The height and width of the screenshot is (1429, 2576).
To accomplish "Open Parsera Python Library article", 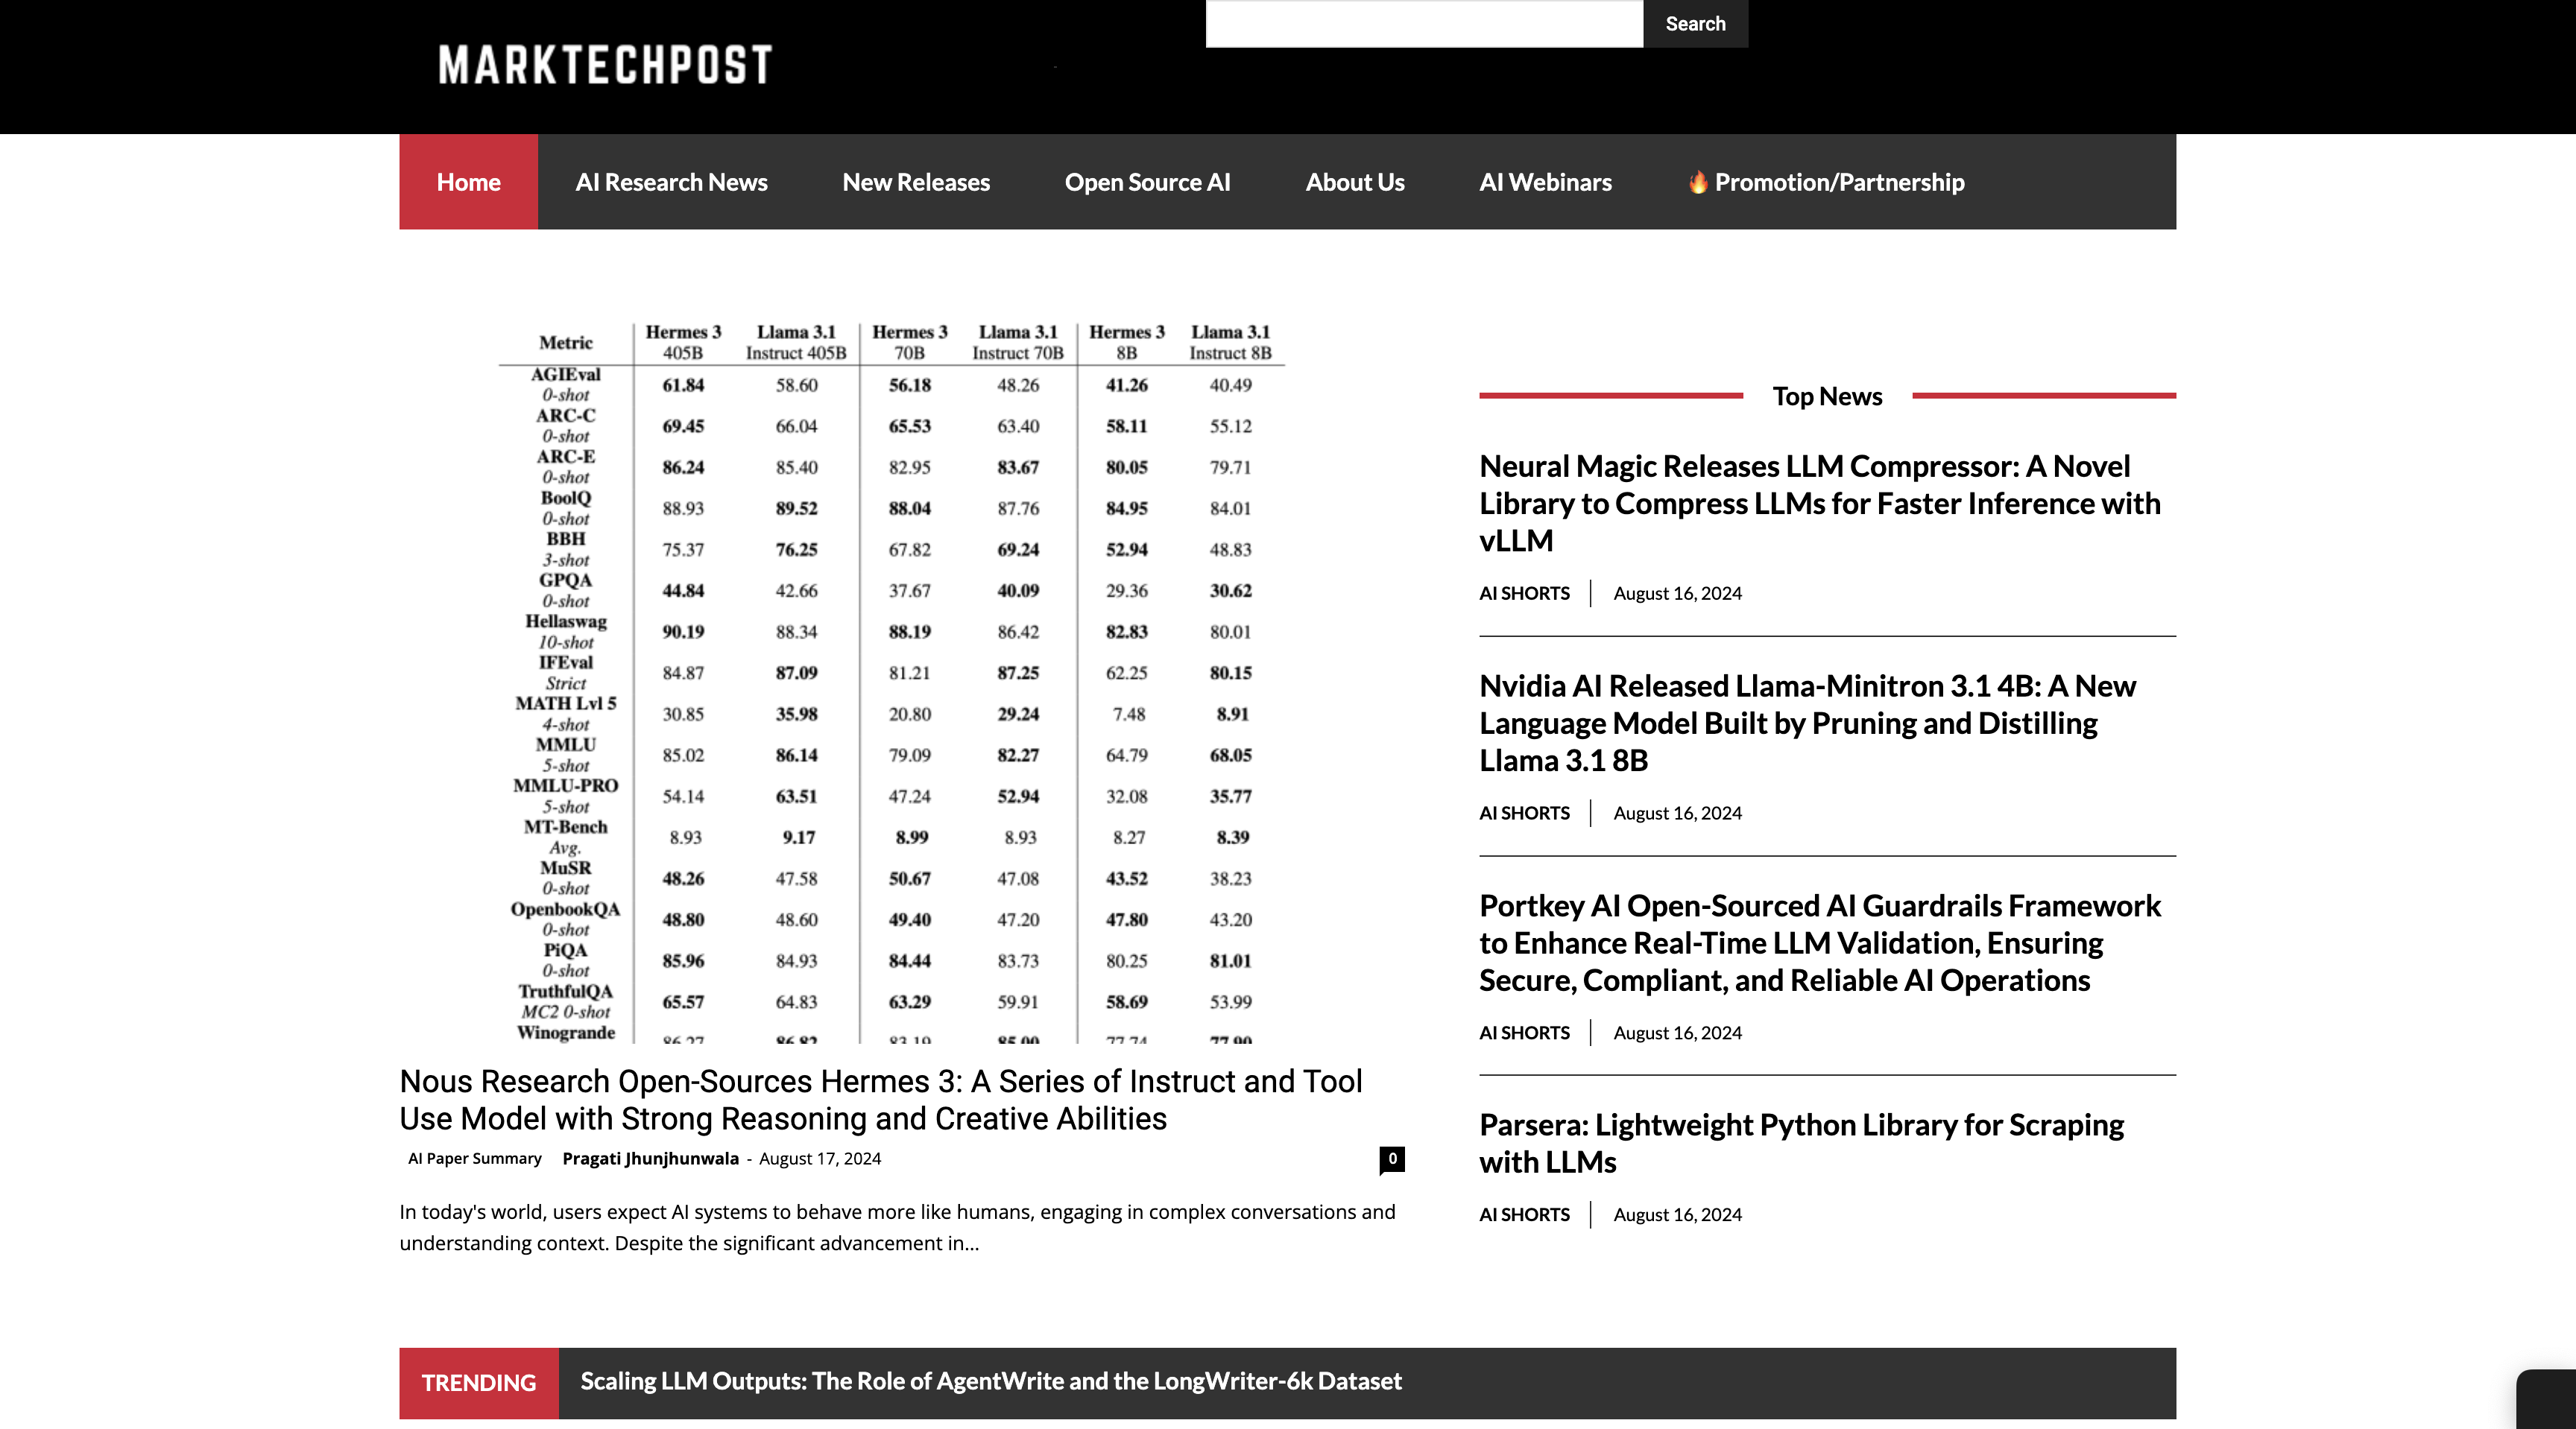I will tap(1801, 1143).
